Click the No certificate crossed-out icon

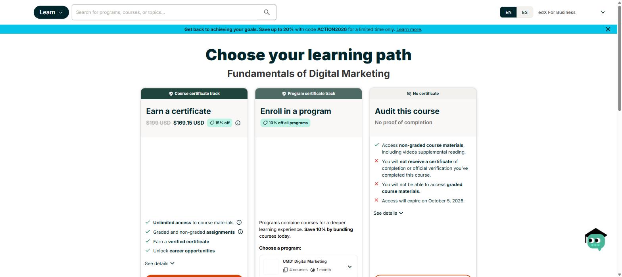click(409, 94)
